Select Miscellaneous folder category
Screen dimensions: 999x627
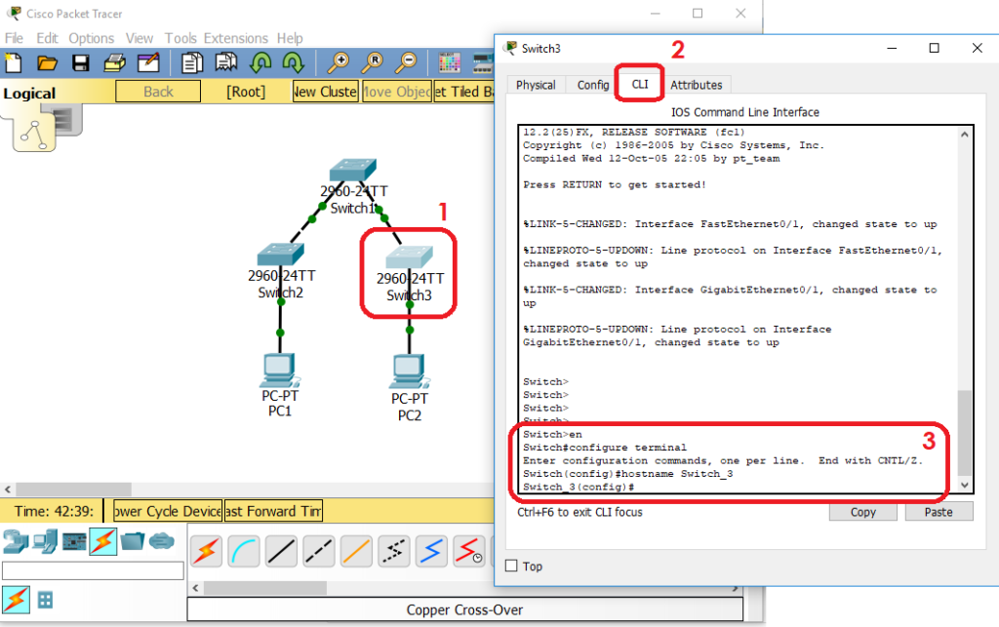coord(133,541)
